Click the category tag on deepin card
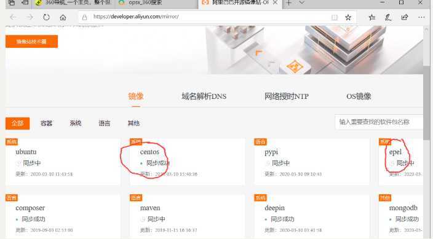433x239 pixels. point(260,198)
